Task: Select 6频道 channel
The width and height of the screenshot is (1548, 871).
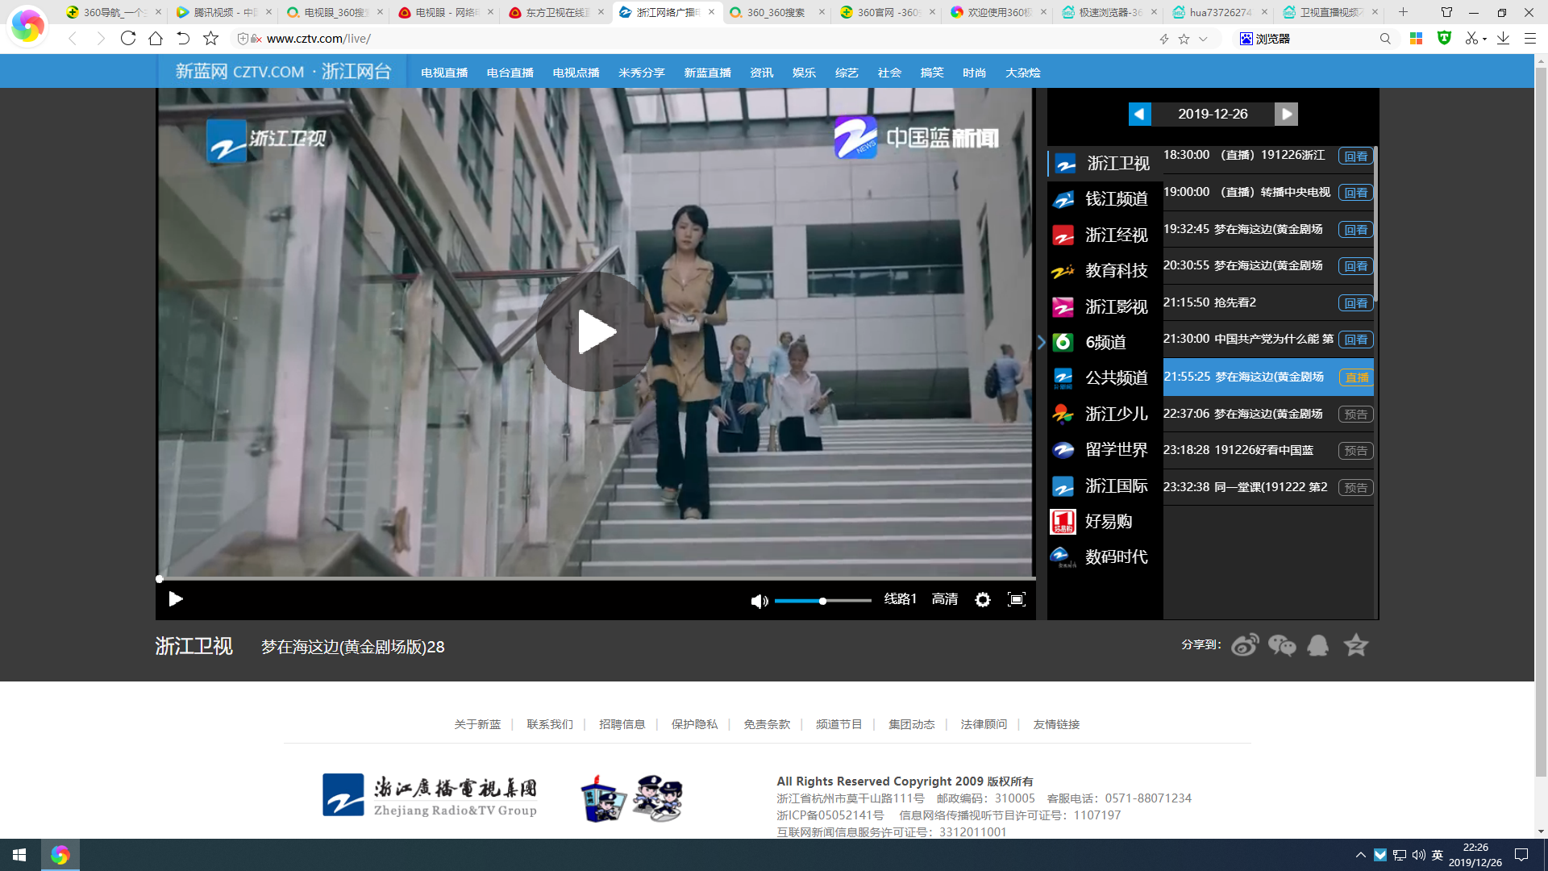Action: coord(1105,342)
